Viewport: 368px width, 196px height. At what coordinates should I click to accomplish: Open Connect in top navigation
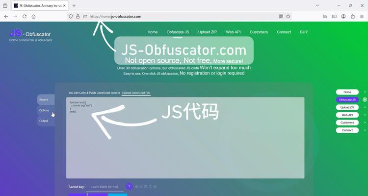(284, 32)
